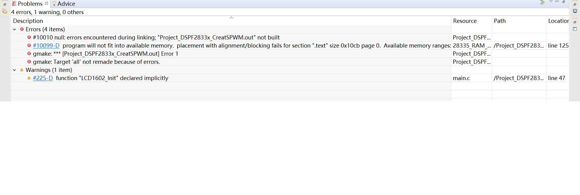Restore the lower right trim stack
Viewport: 580px width, 195px height.
575,22
